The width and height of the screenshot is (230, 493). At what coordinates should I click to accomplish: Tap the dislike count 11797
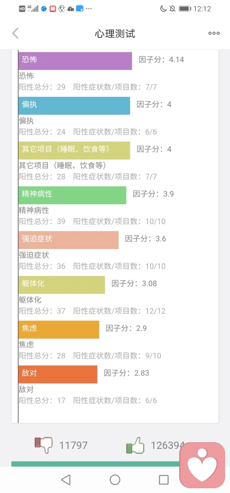pyautogui.click(x=73, y=446)
